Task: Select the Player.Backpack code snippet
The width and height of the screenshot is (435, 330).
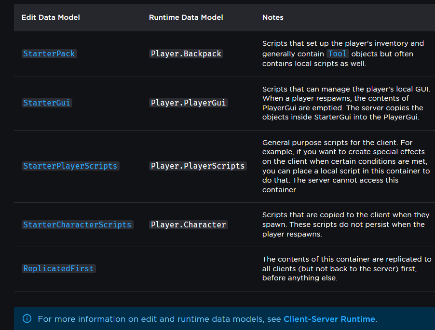Action: point(186,53)
